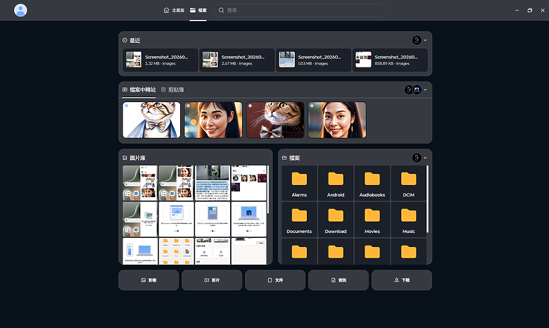Click the phone device icon in 檔案中轉站 header

coord(409,89)
